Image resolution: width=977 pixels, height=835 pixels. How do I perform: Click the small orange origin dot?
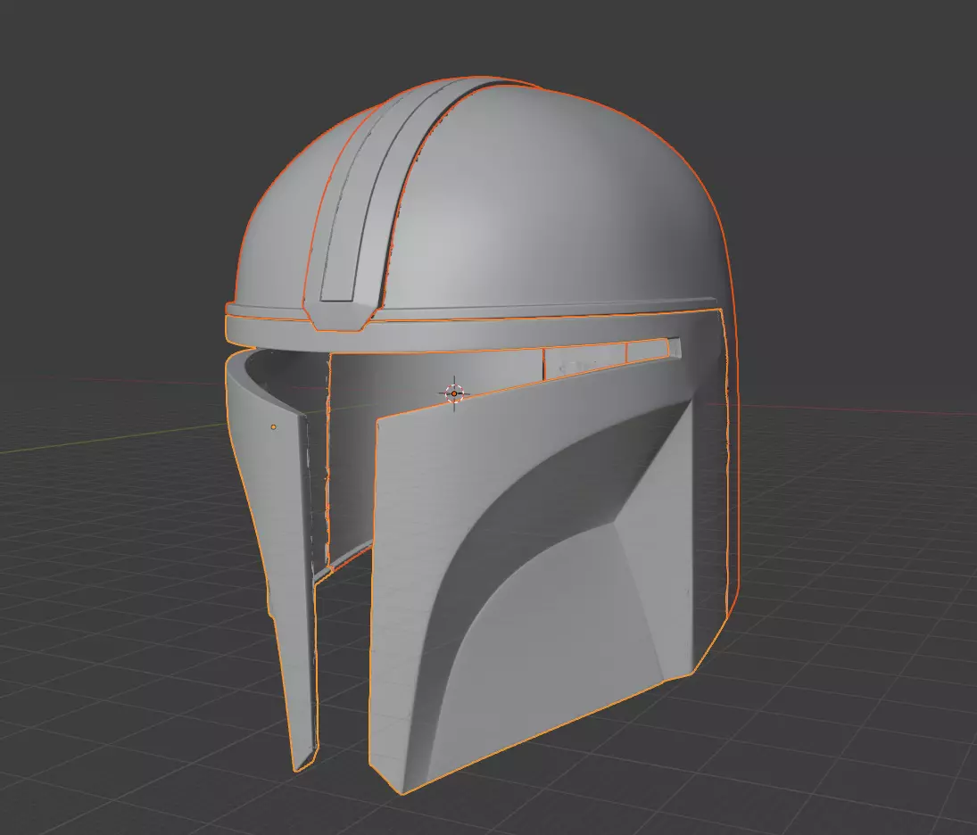pyautogui.click(x=274, y=426)
